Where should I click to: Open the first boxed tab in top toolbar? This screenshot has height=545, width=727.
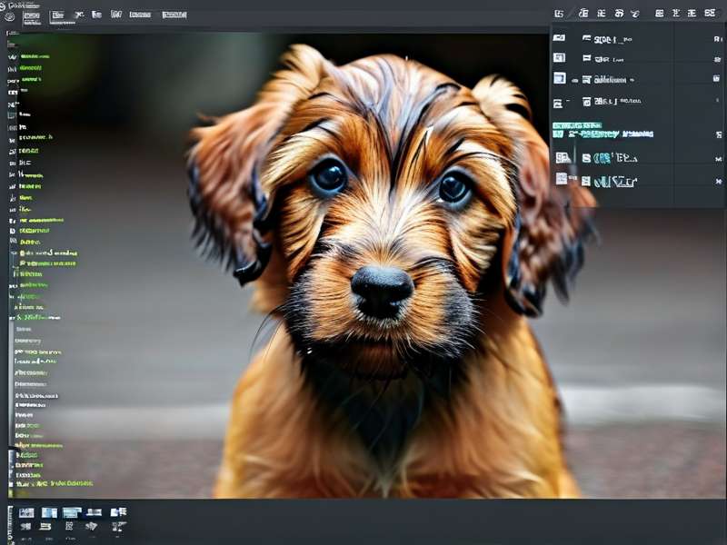pos(32,17)
